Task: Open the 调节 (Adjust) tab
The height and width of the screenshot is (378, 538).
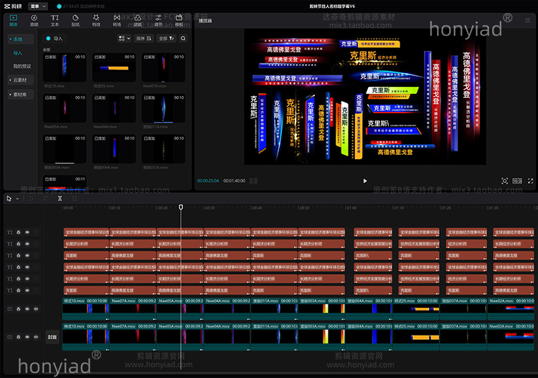Action: [x=159, y=20]
